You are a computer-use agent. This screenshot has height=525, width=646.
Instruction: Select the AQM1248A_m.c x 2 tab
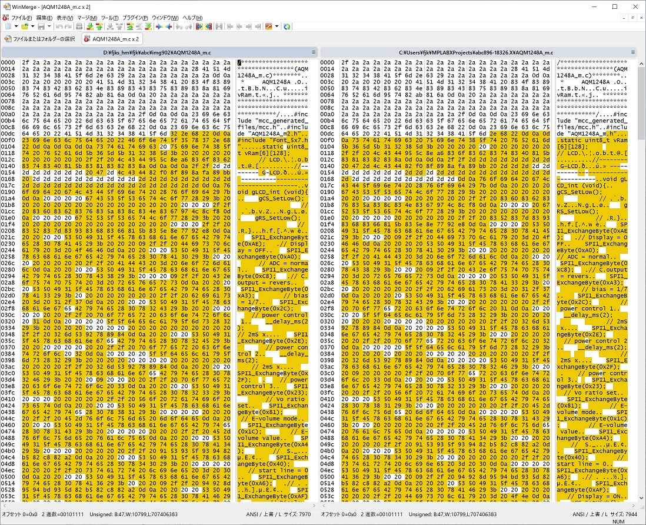tap(111, 39)
